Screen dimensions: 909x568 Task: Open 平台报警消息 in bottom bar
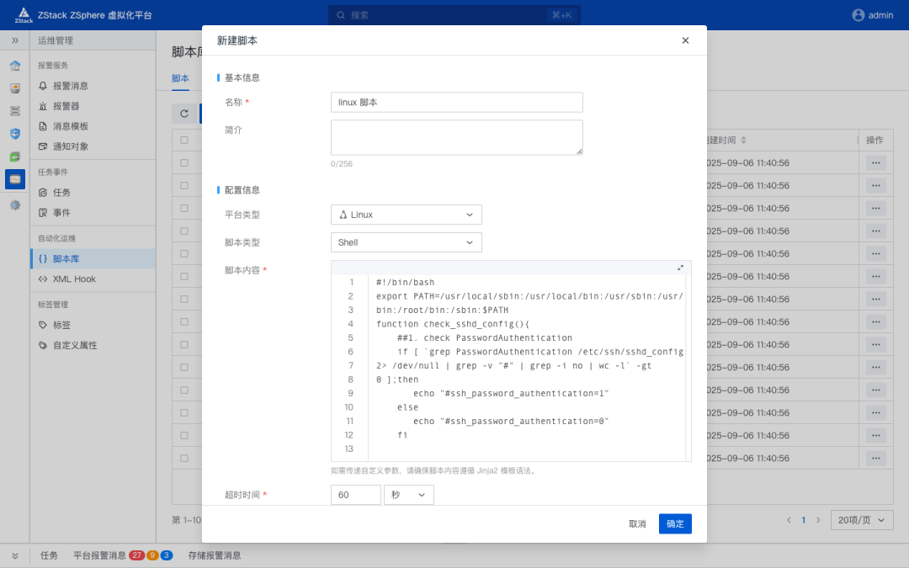[x=99, y=555]
